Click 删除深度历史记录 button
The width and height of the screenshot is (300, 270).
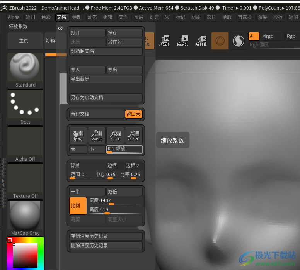pyautogui.click(x=106, y=246)
